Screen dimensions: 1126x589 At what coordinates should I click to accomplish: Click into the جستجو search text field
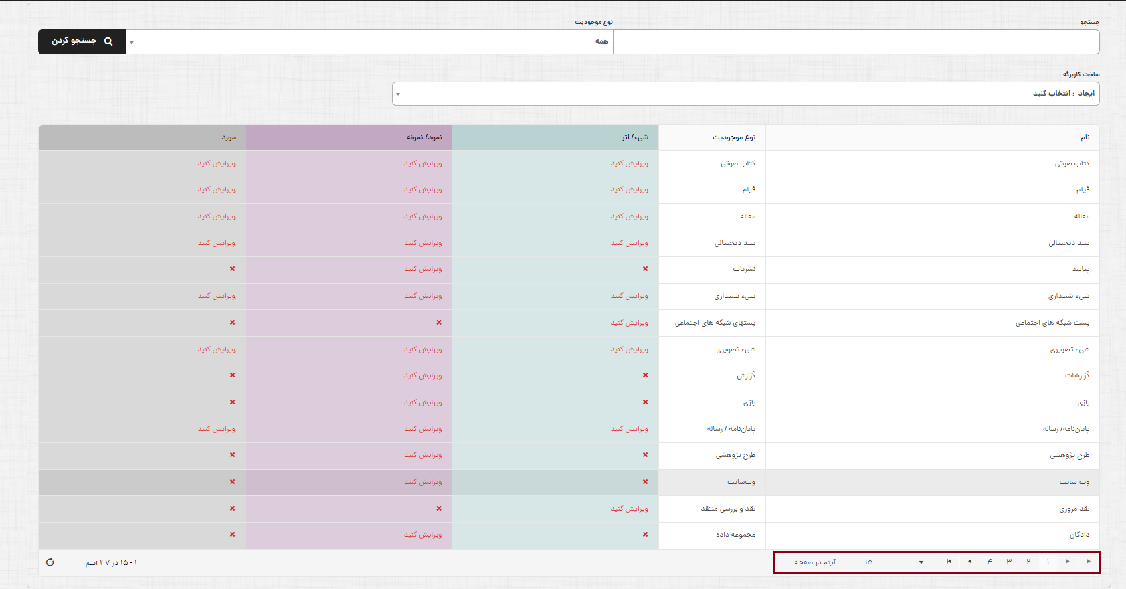pos(856,42)
